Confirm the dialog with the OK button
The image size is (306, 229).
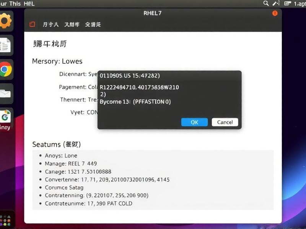pos(194,122)
